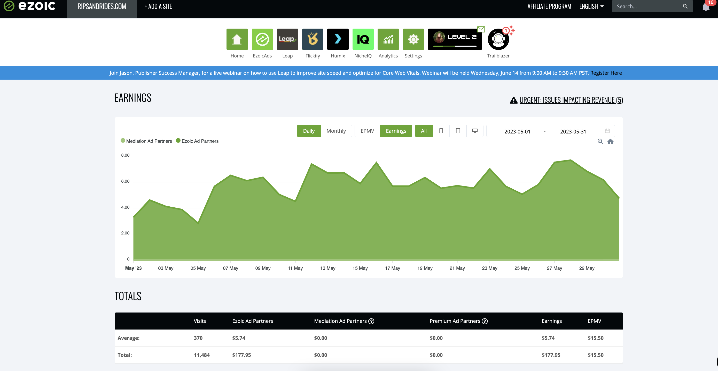Open the EzoicAds app icon

pyautogui.click(x=262, y=39)
